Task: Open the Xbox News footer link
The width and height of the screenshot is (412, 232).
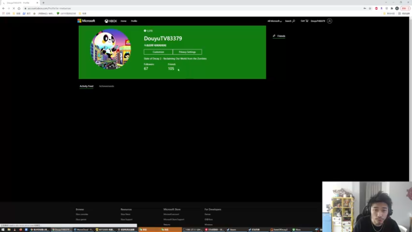Action: click(125, 214)
